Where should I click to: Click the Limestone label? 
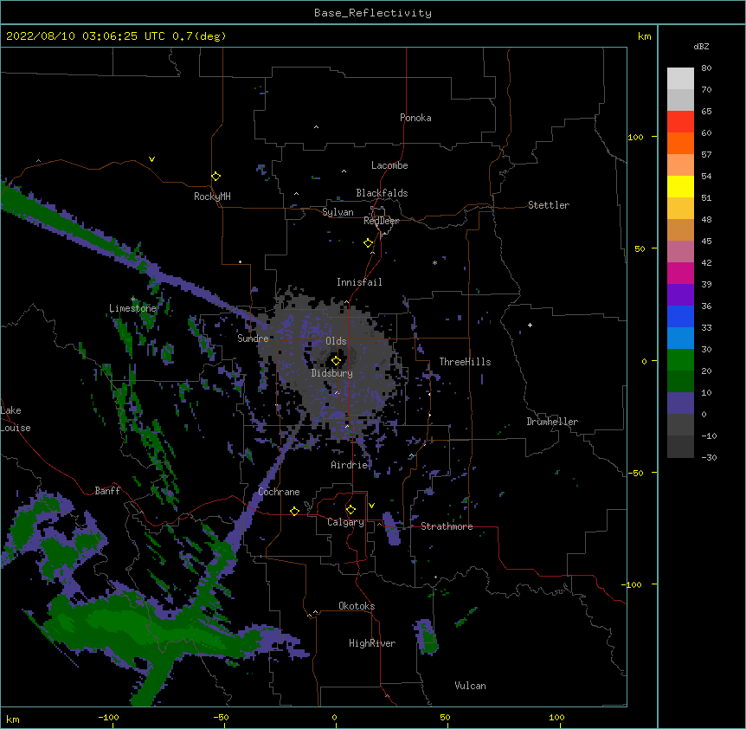point(132,308)
